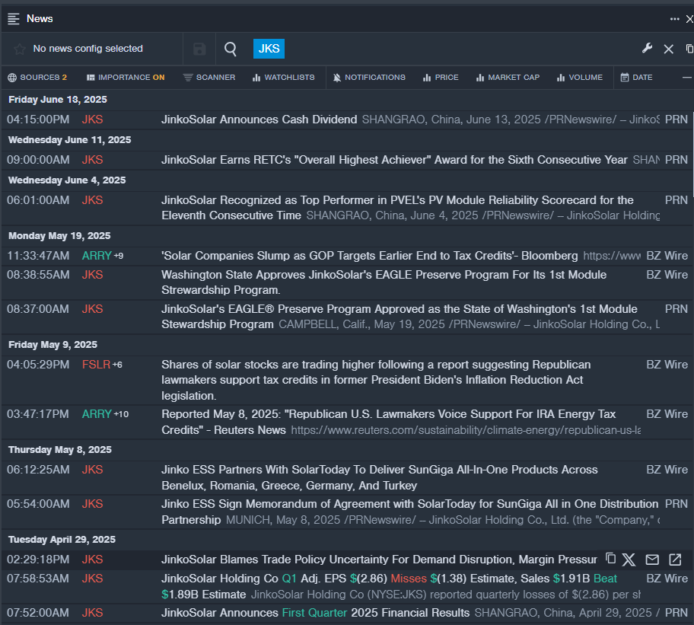
Task: Click the JKS ticker at 09:00:00AM
Action: (93, 160)
